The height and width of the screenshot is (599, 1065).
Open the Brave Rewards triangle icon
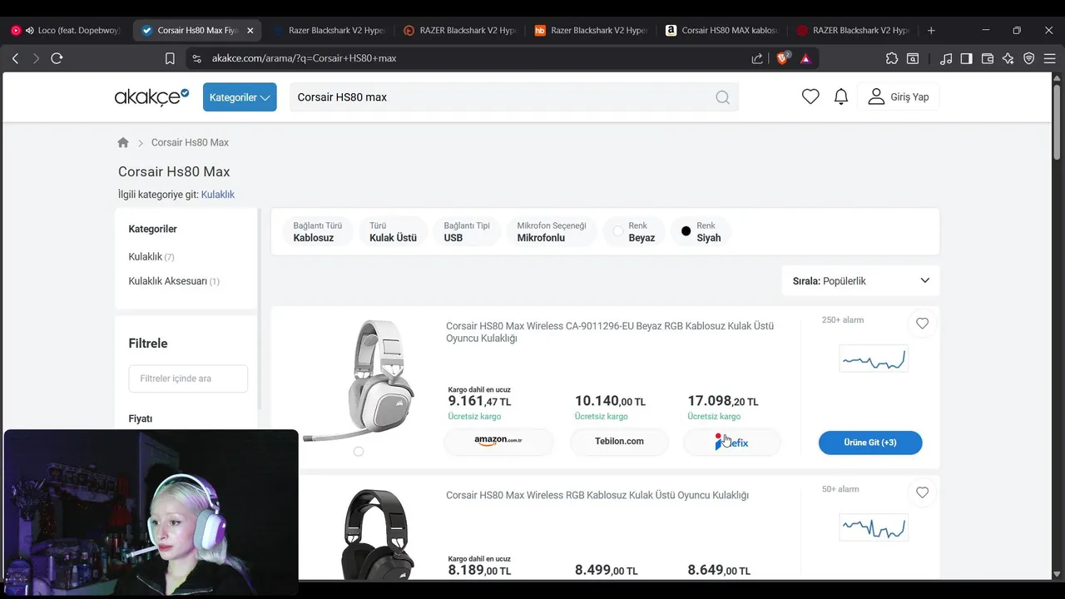[805, 58]
